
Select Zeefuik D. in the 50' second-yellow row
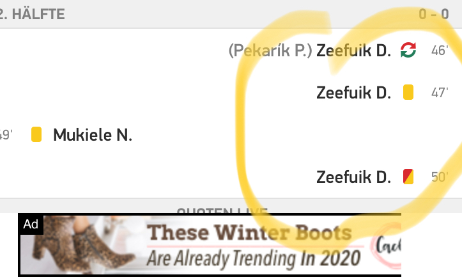[x=353, y=177]
